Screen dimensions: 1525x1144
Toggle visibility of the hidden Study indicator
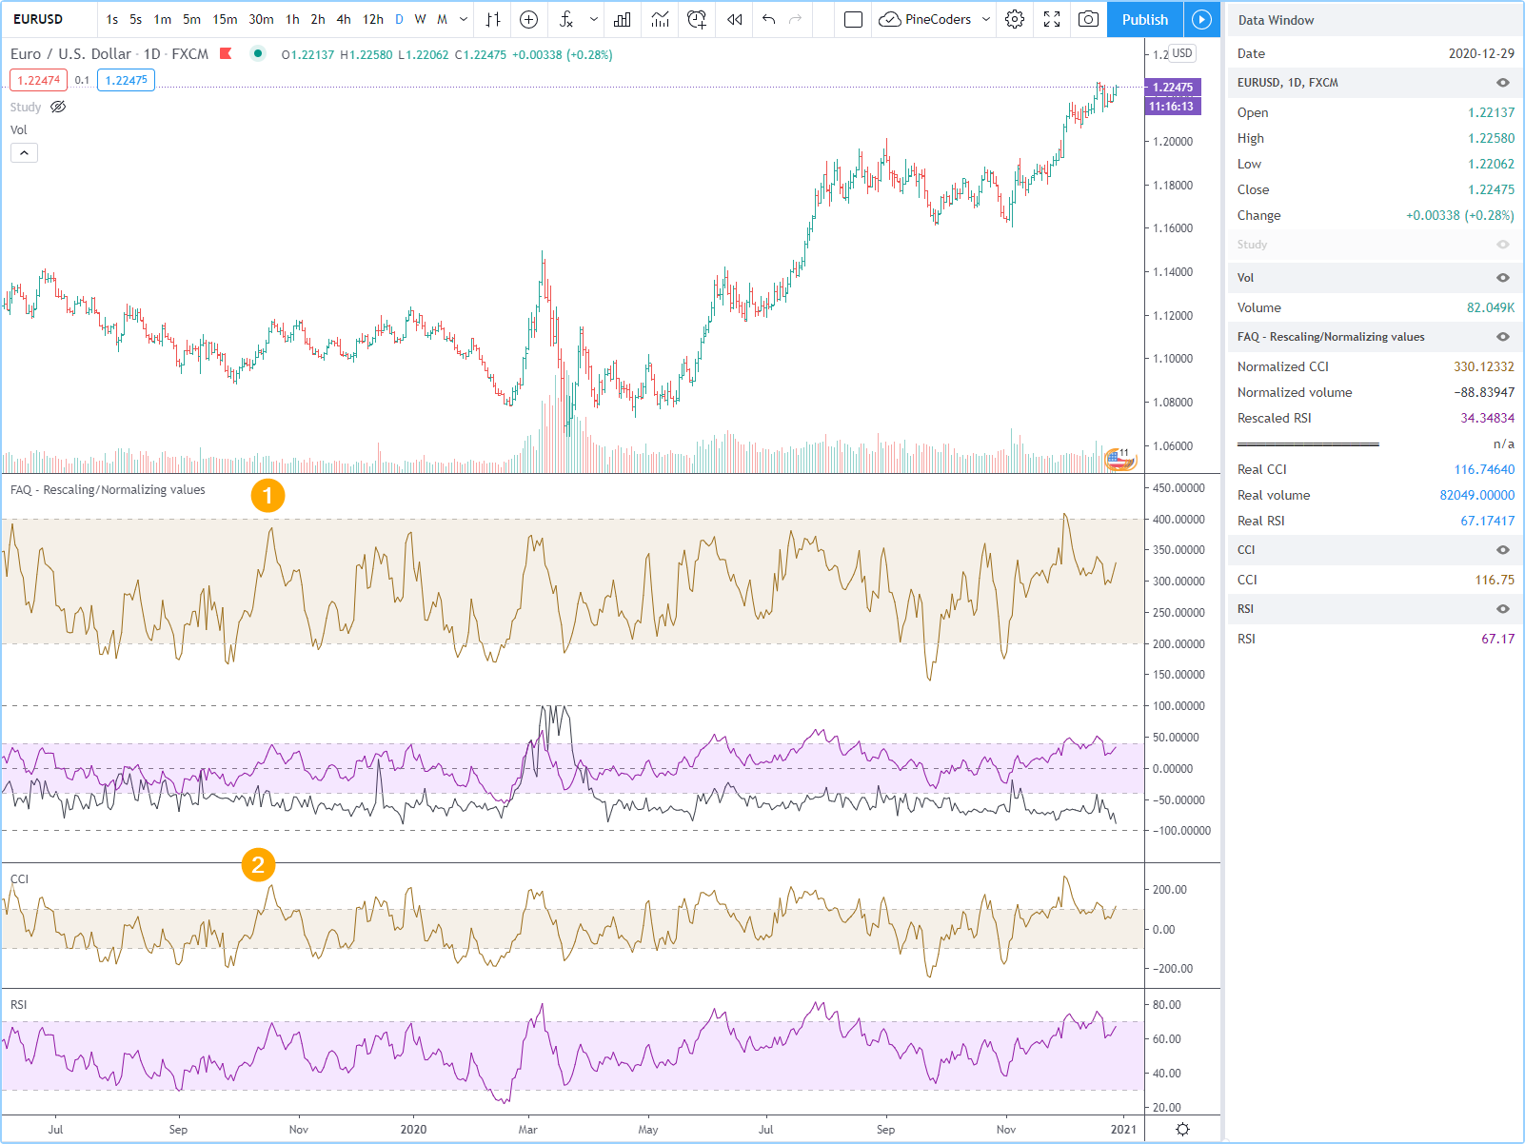point(58,107)
